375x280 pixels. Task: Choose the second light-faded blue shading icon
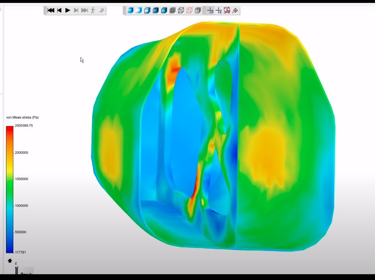139,10
